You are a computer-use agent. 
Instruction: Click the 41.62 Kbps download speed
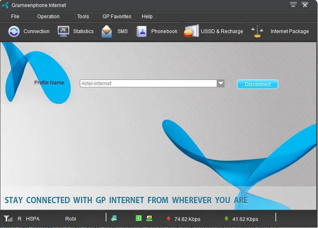245,219
